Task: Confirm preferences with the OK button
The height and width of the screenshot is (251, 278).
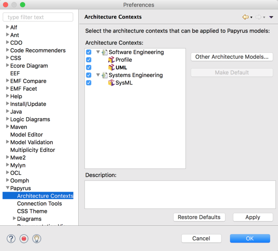Action: 249,238
